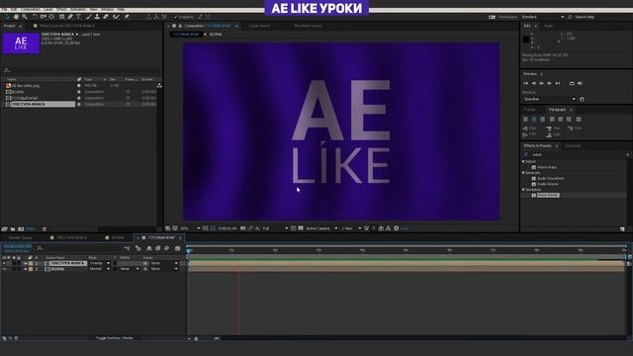
Task: Select Wave Warp effect in presets
Action: click(547, 167)
